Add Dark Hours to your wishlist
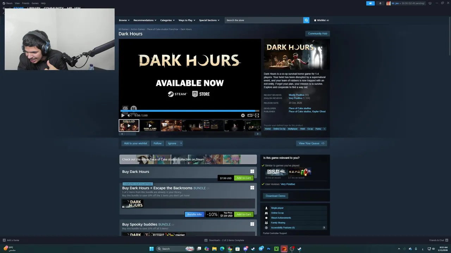Image resolution: width=451 pixels, height=253 pixels. 135,143
